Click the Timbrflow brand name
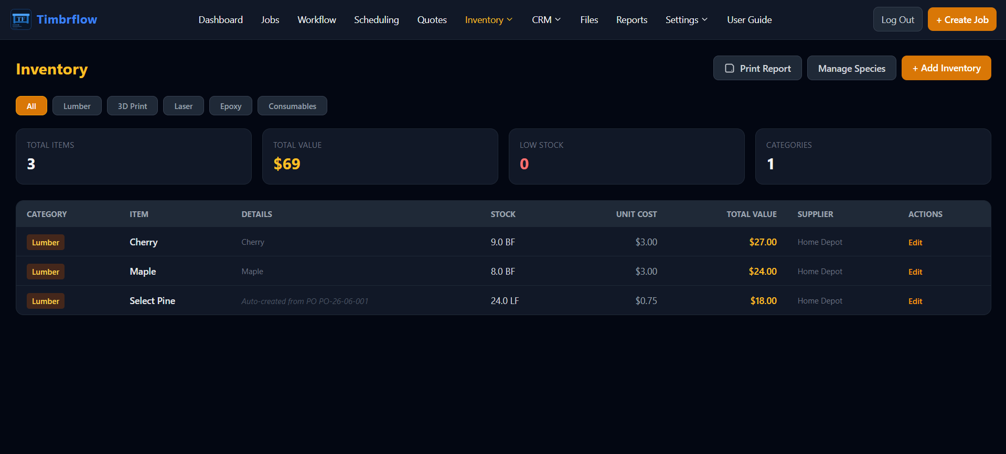 point(67,19)
